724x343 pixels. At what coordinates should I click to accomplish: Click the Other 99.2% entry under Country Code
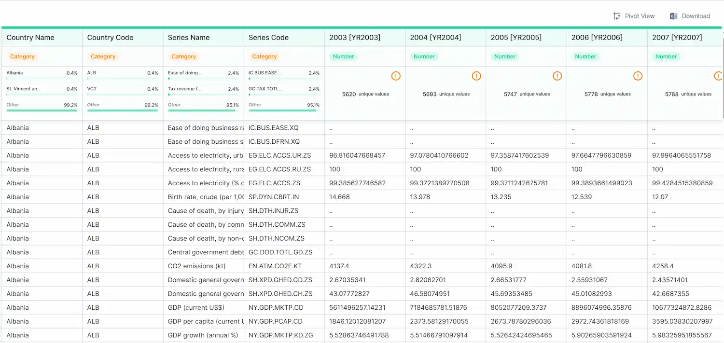click(x=122, y=105)
